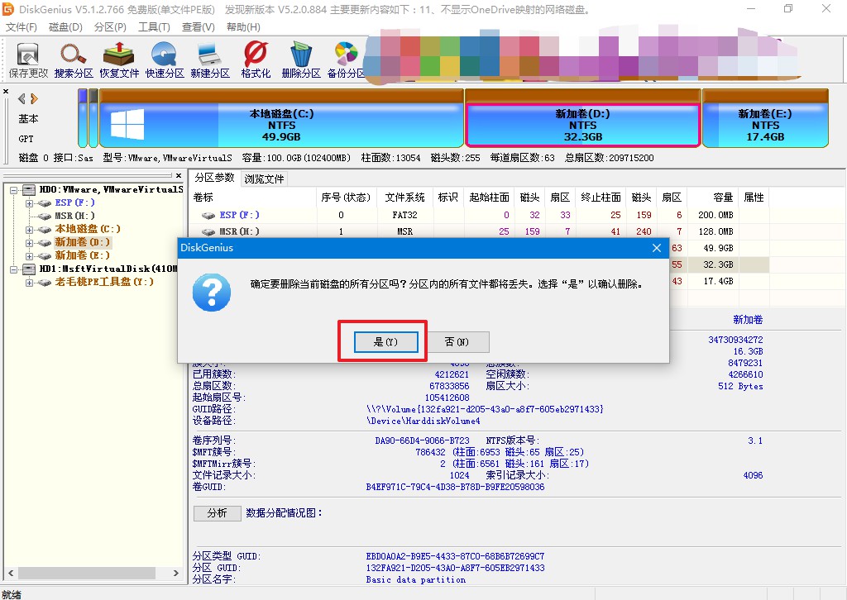Screen dimensions: 847x600
Task: Click the GUID path volume value text
Action: (x=485, y=410)
